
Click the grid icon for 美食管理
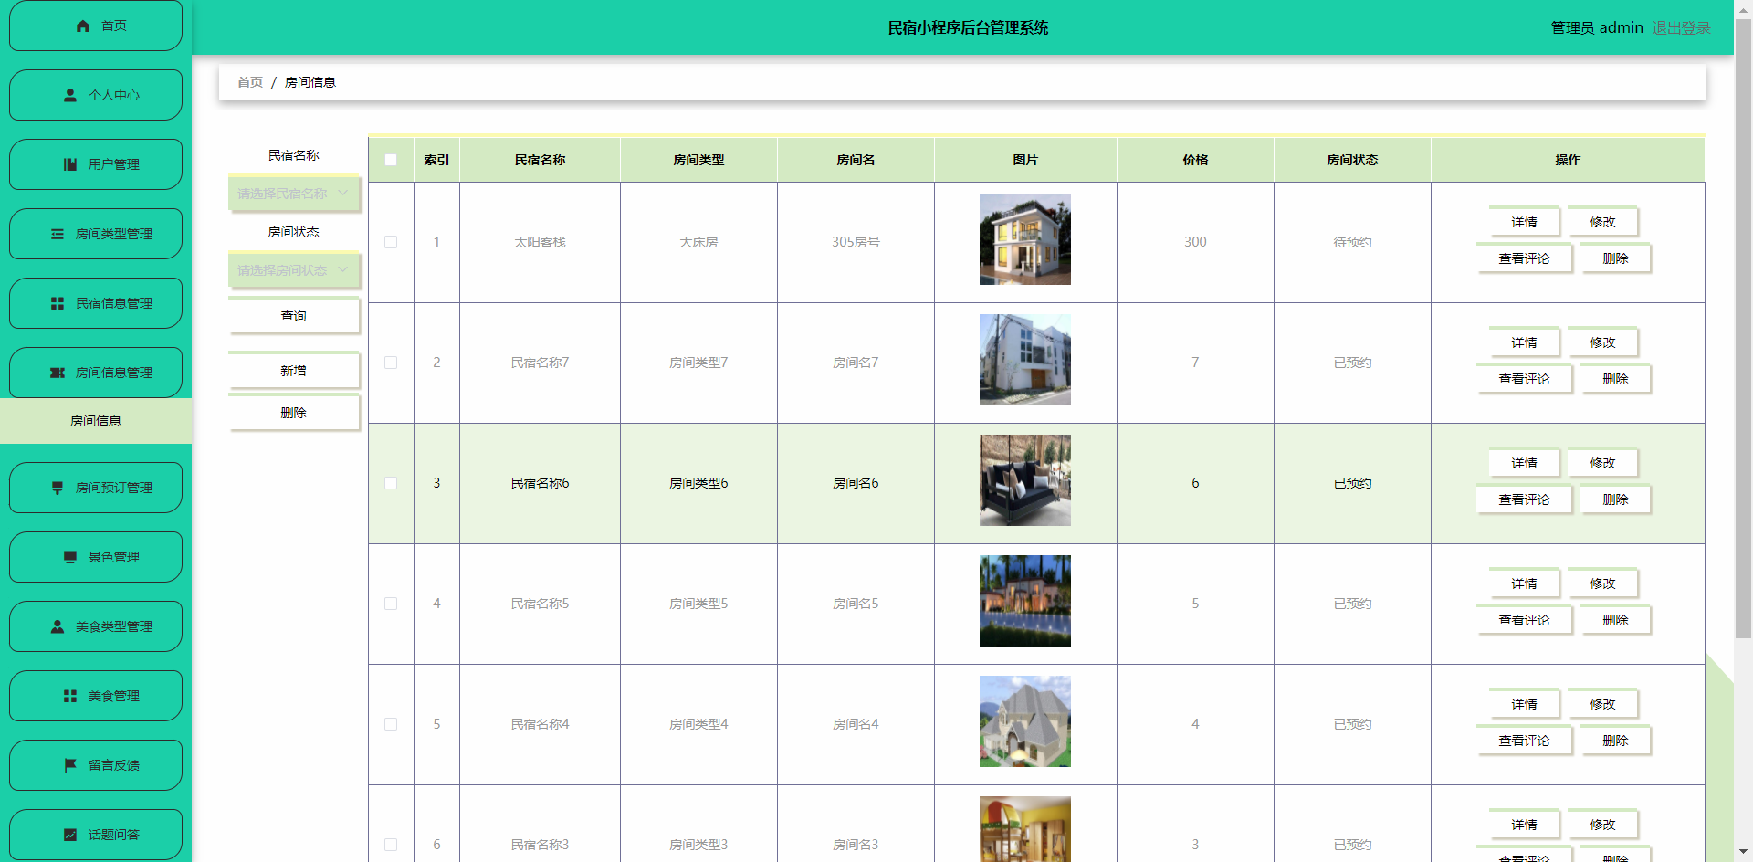(x=70, y=696)
